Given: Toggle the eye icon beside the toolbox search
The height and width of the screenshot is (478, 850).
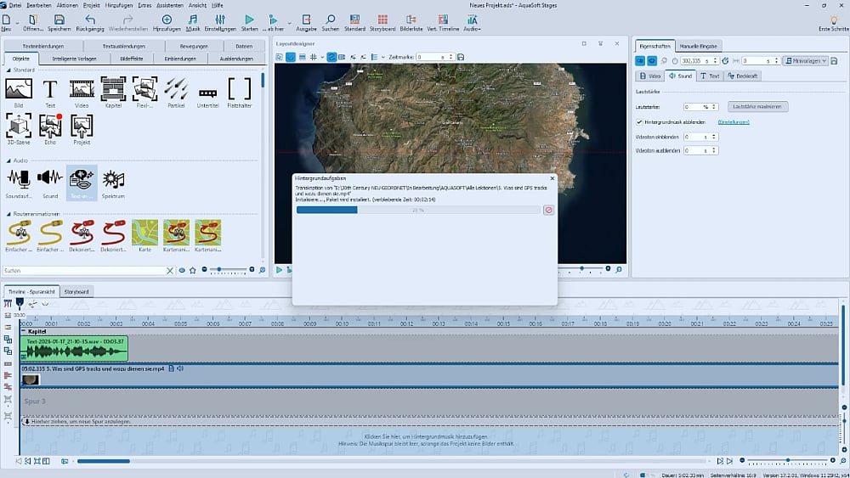Looking at the screenshot, I should tap(182, 270).
